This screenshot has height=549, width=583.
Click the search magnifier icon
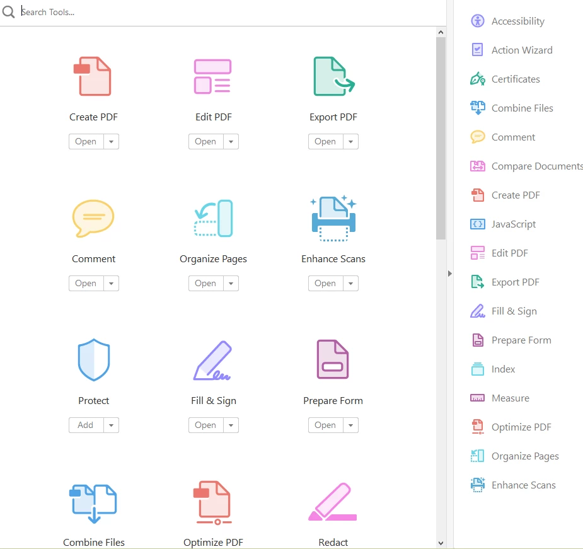tap(8, 12)
